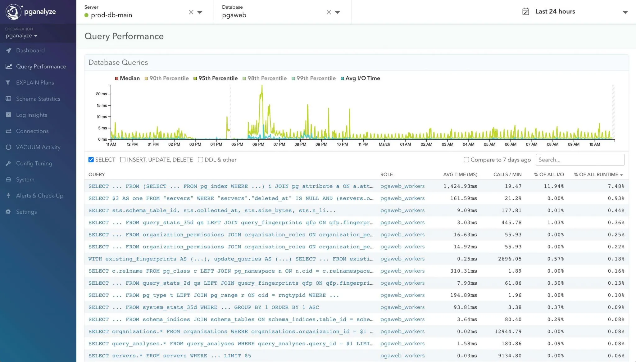
Task: Open Alerts & Check-Up section
Action: tap(40, 195)
